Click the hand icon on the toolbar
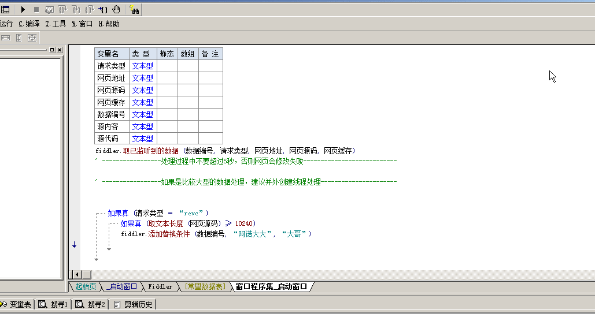 click(116, 9)
